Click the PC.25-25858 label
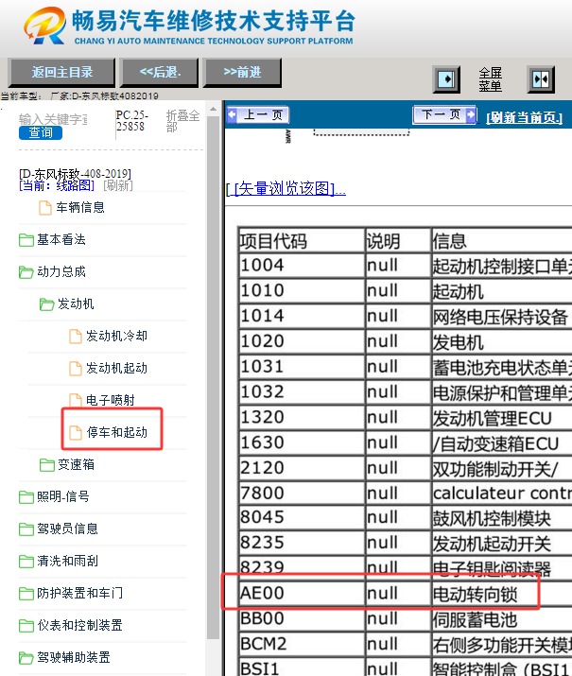This screenshot has height=676, width=572. point(132,121)
